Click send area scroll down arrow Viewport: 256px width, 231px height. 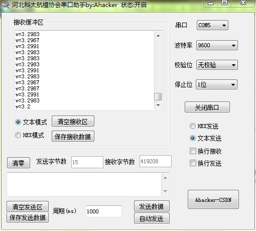(165, 191)
